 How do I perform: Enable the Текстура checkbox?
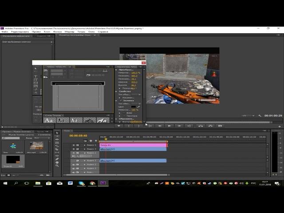coord(124,116)
